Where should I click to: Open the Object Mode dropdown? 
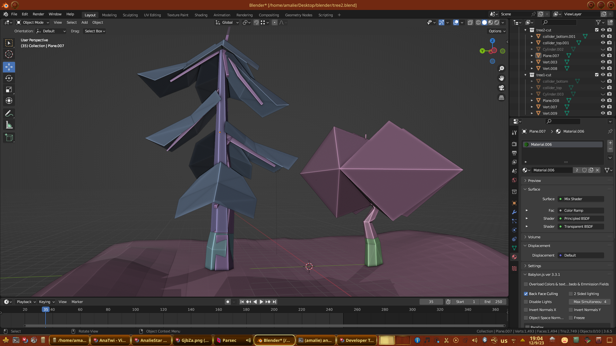tap(33, 22)
